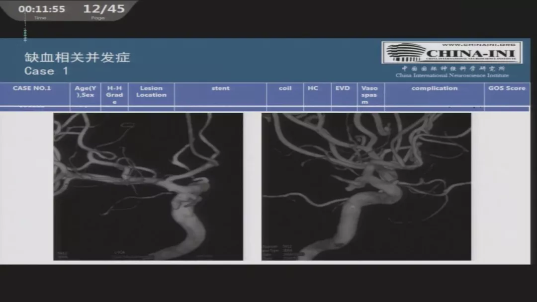The height and width of the screenshot is (302, 537).
Task: Click 'China International Neuroscience Institute' text
Action: pyautogui.click(x=452, y=75)
